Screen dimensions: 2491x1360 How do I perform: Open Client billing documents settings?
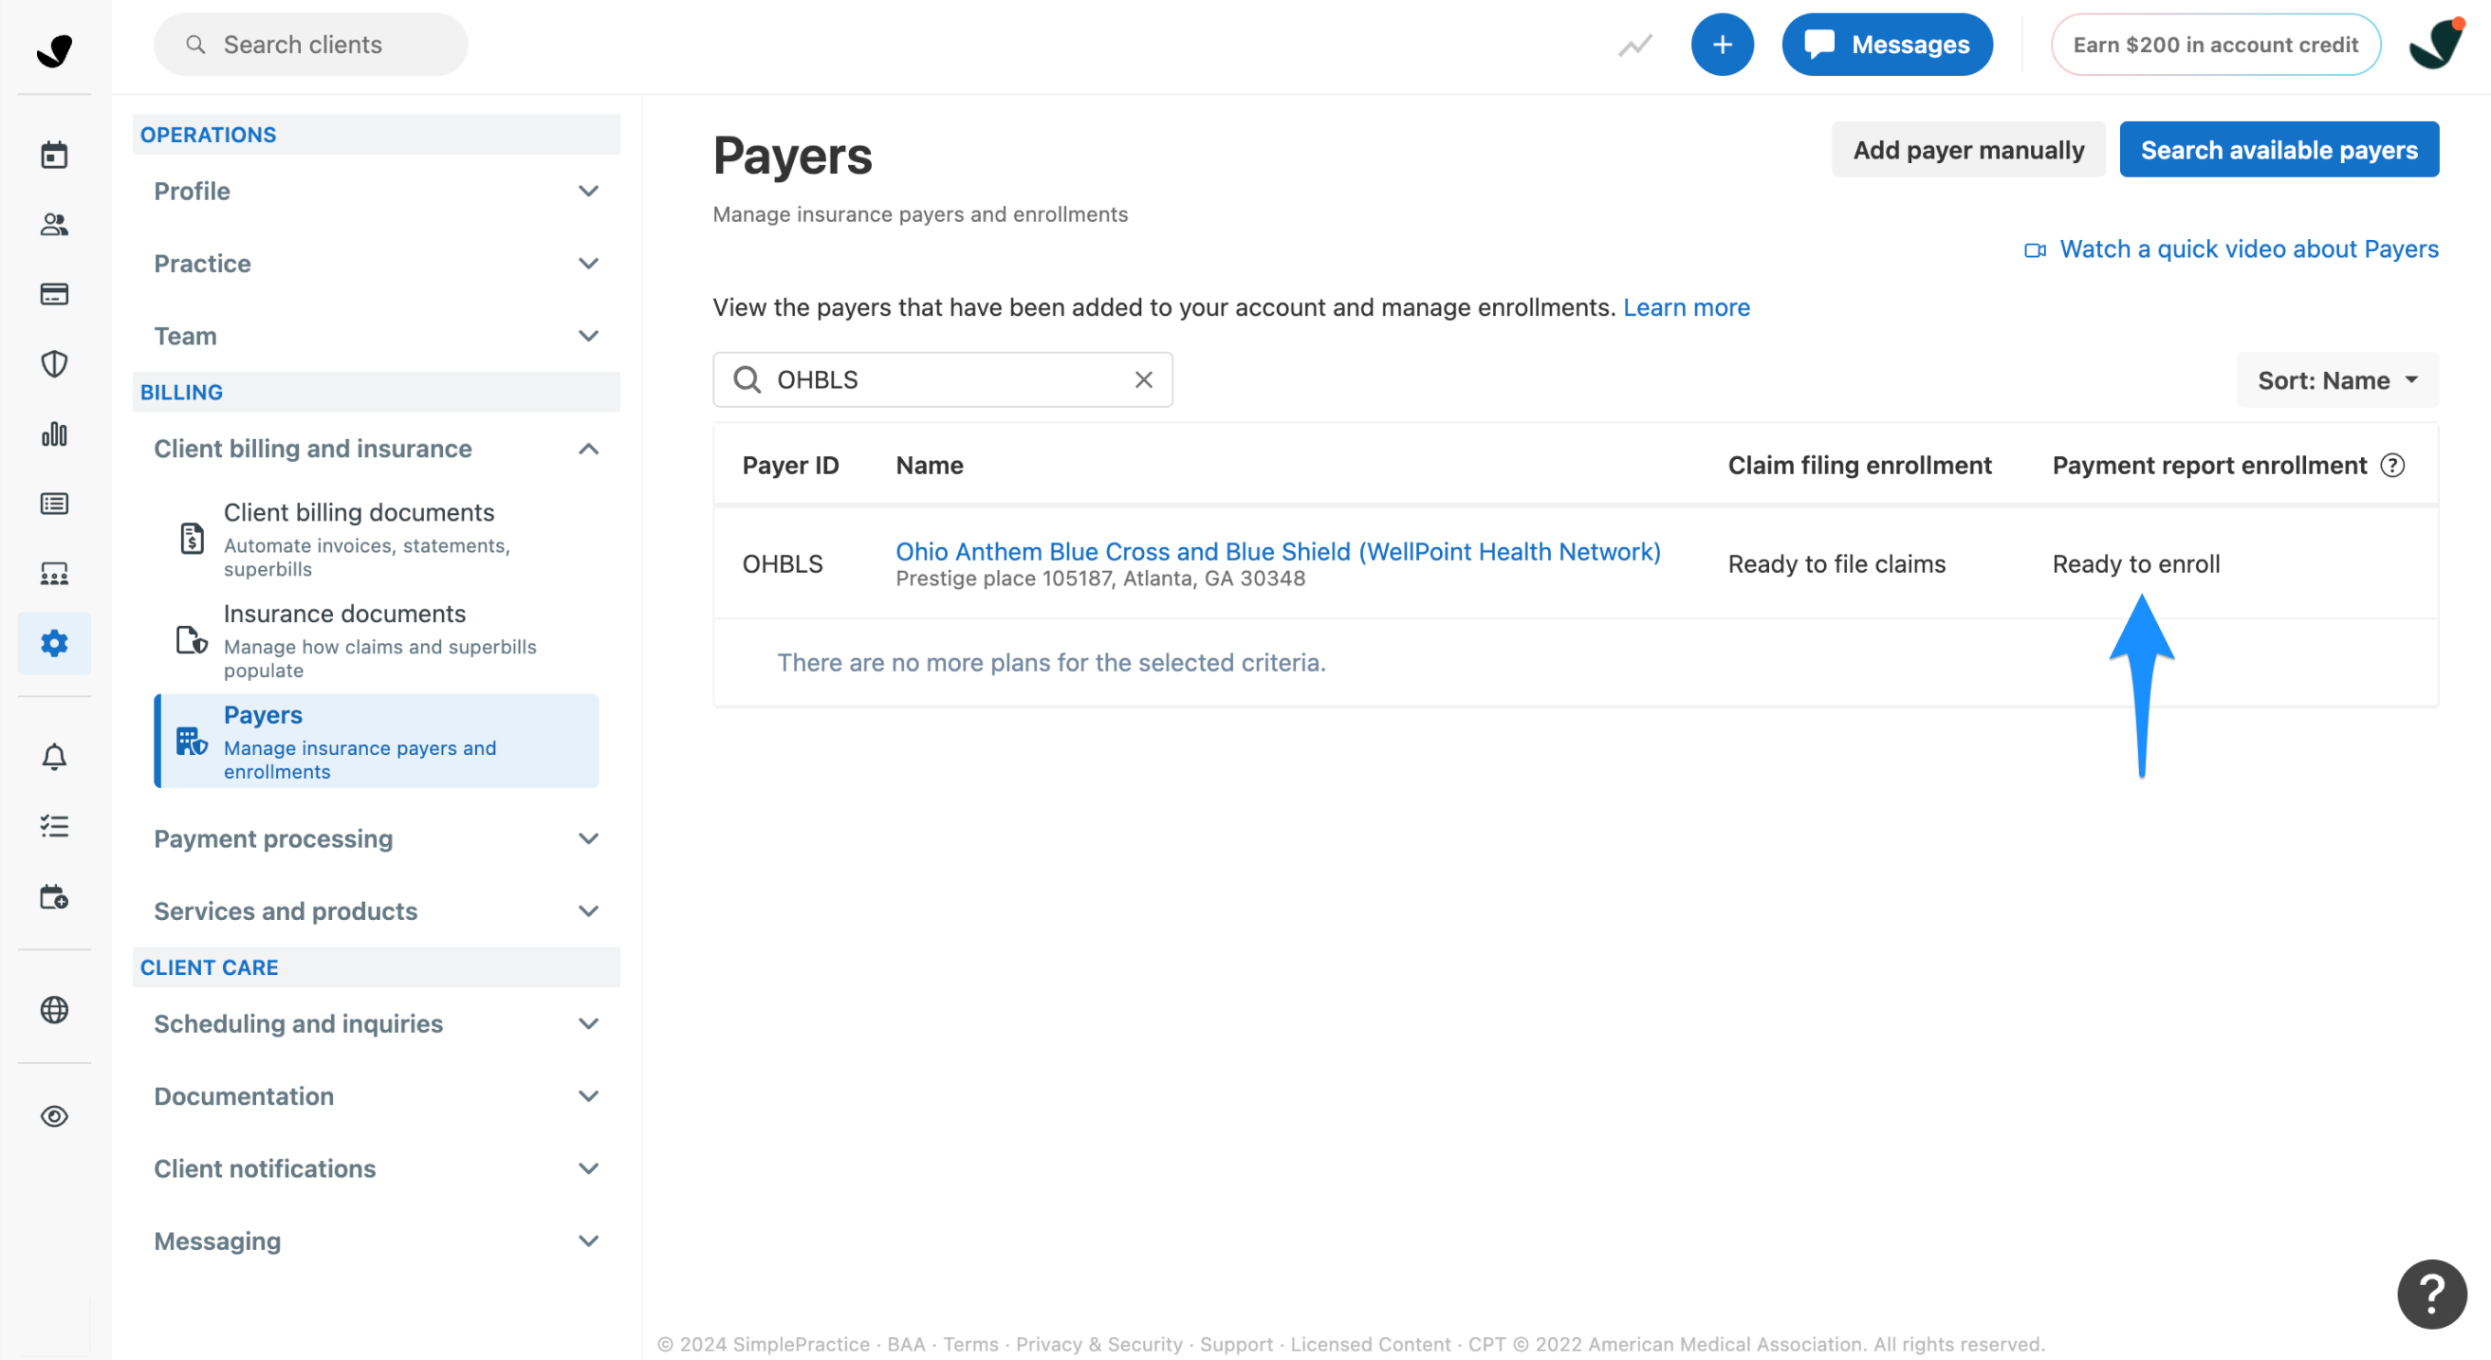click(378, 539)
